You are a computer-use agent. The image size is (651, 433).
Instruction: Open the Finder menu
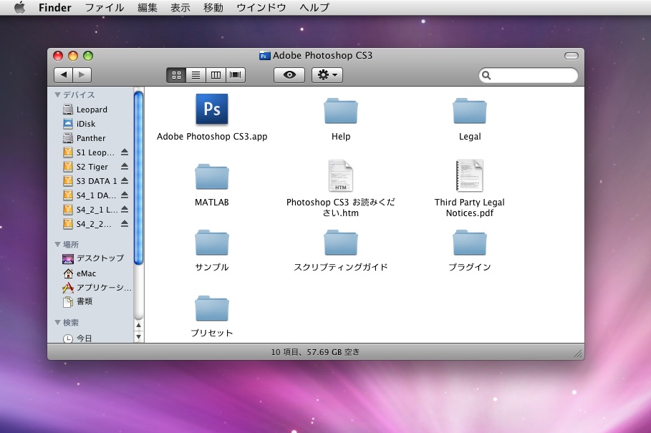(x=55, y=7)
